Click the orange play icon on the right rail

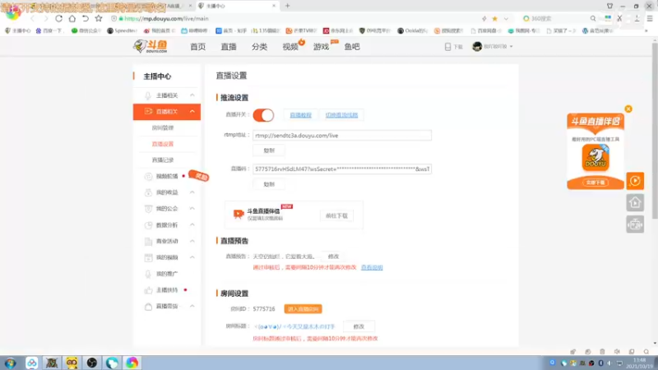(x=635, y=181)
